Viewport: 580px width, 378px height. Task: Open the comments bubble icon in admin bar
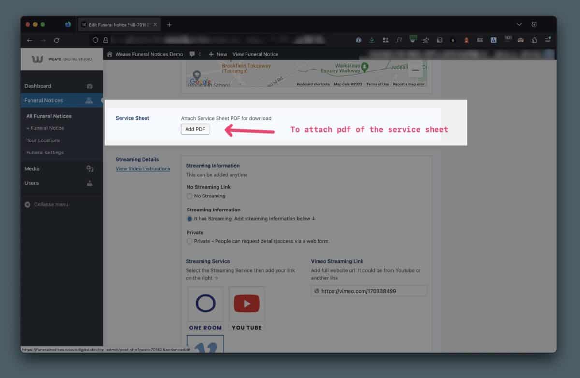(193, 54)
